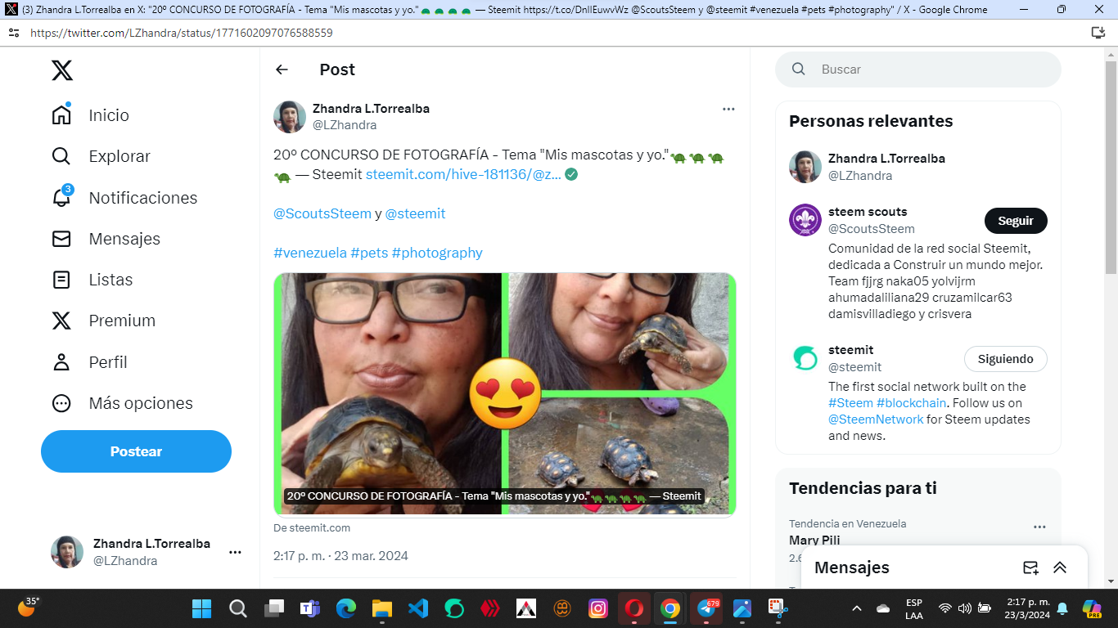Click the cast/install icon in the address bar

(1098, 34)
